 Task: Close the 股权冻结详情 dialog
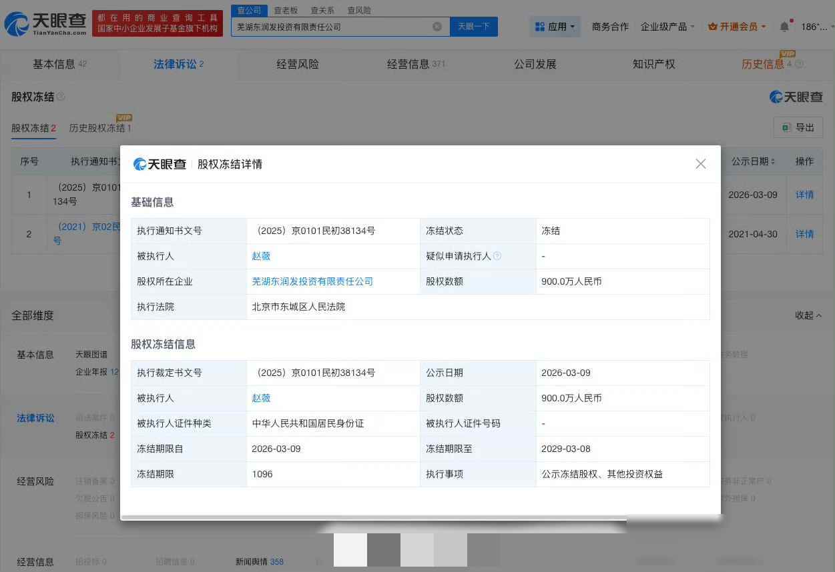click(700, 164)
